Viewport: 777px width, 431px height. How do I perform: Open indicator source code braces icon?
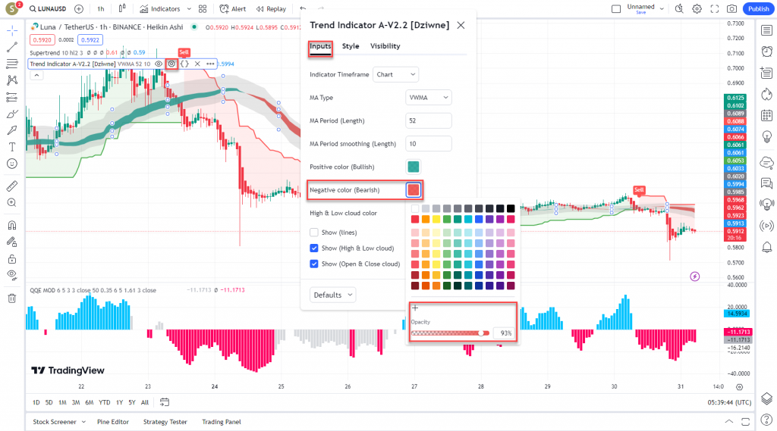pyautogui.click(x=184, y=64)
